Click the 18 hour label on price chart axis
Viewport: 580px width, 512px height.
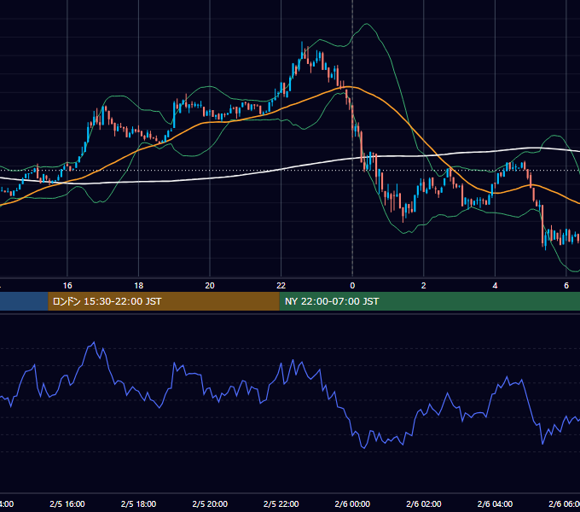pos(139,286)
